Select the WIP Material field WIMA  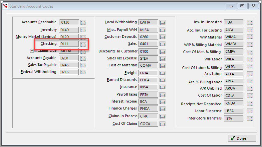pyautogui.click(x=233, y=37)
